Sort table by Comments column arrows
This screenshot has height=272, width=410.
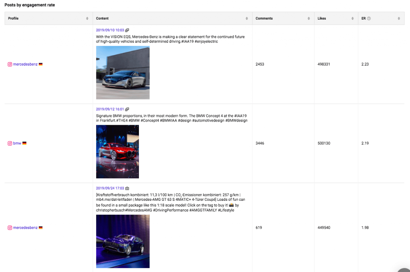pyautogui.click(x=309, y=18)
